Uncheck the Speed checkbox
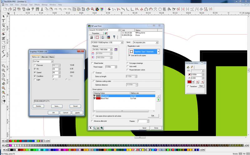The image size is (250, 155). pos(35,73)
